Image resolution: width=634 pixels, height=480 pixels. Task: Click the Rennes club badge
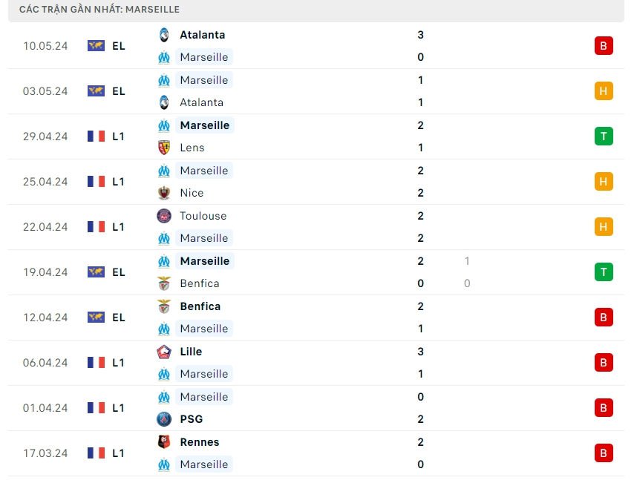click(164, 442)
